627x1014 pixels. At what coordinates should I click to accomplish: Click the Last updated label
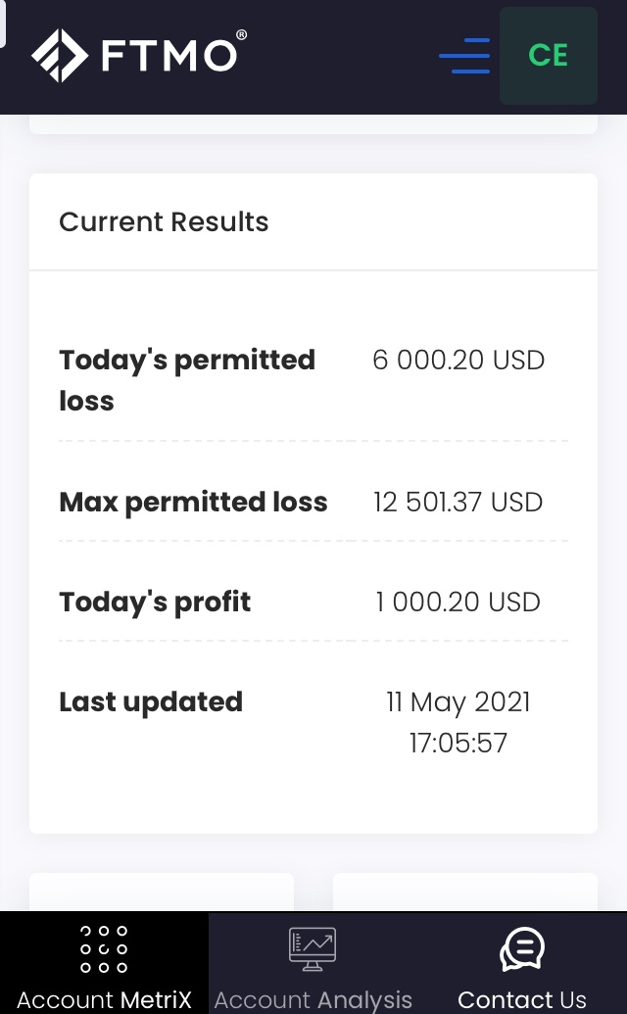point(151,701)
